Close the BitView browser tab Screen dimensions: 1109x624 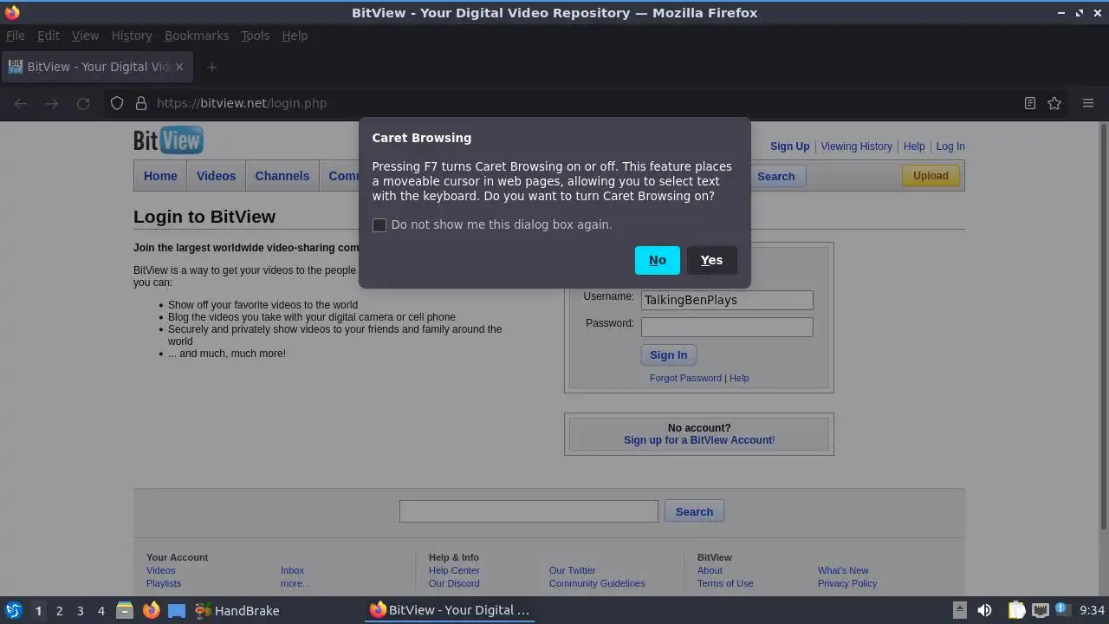tap(179, 67)
